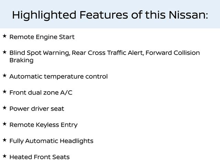Select the star before Automatic temperature control
220x165 pixels.
click(4, 75)
